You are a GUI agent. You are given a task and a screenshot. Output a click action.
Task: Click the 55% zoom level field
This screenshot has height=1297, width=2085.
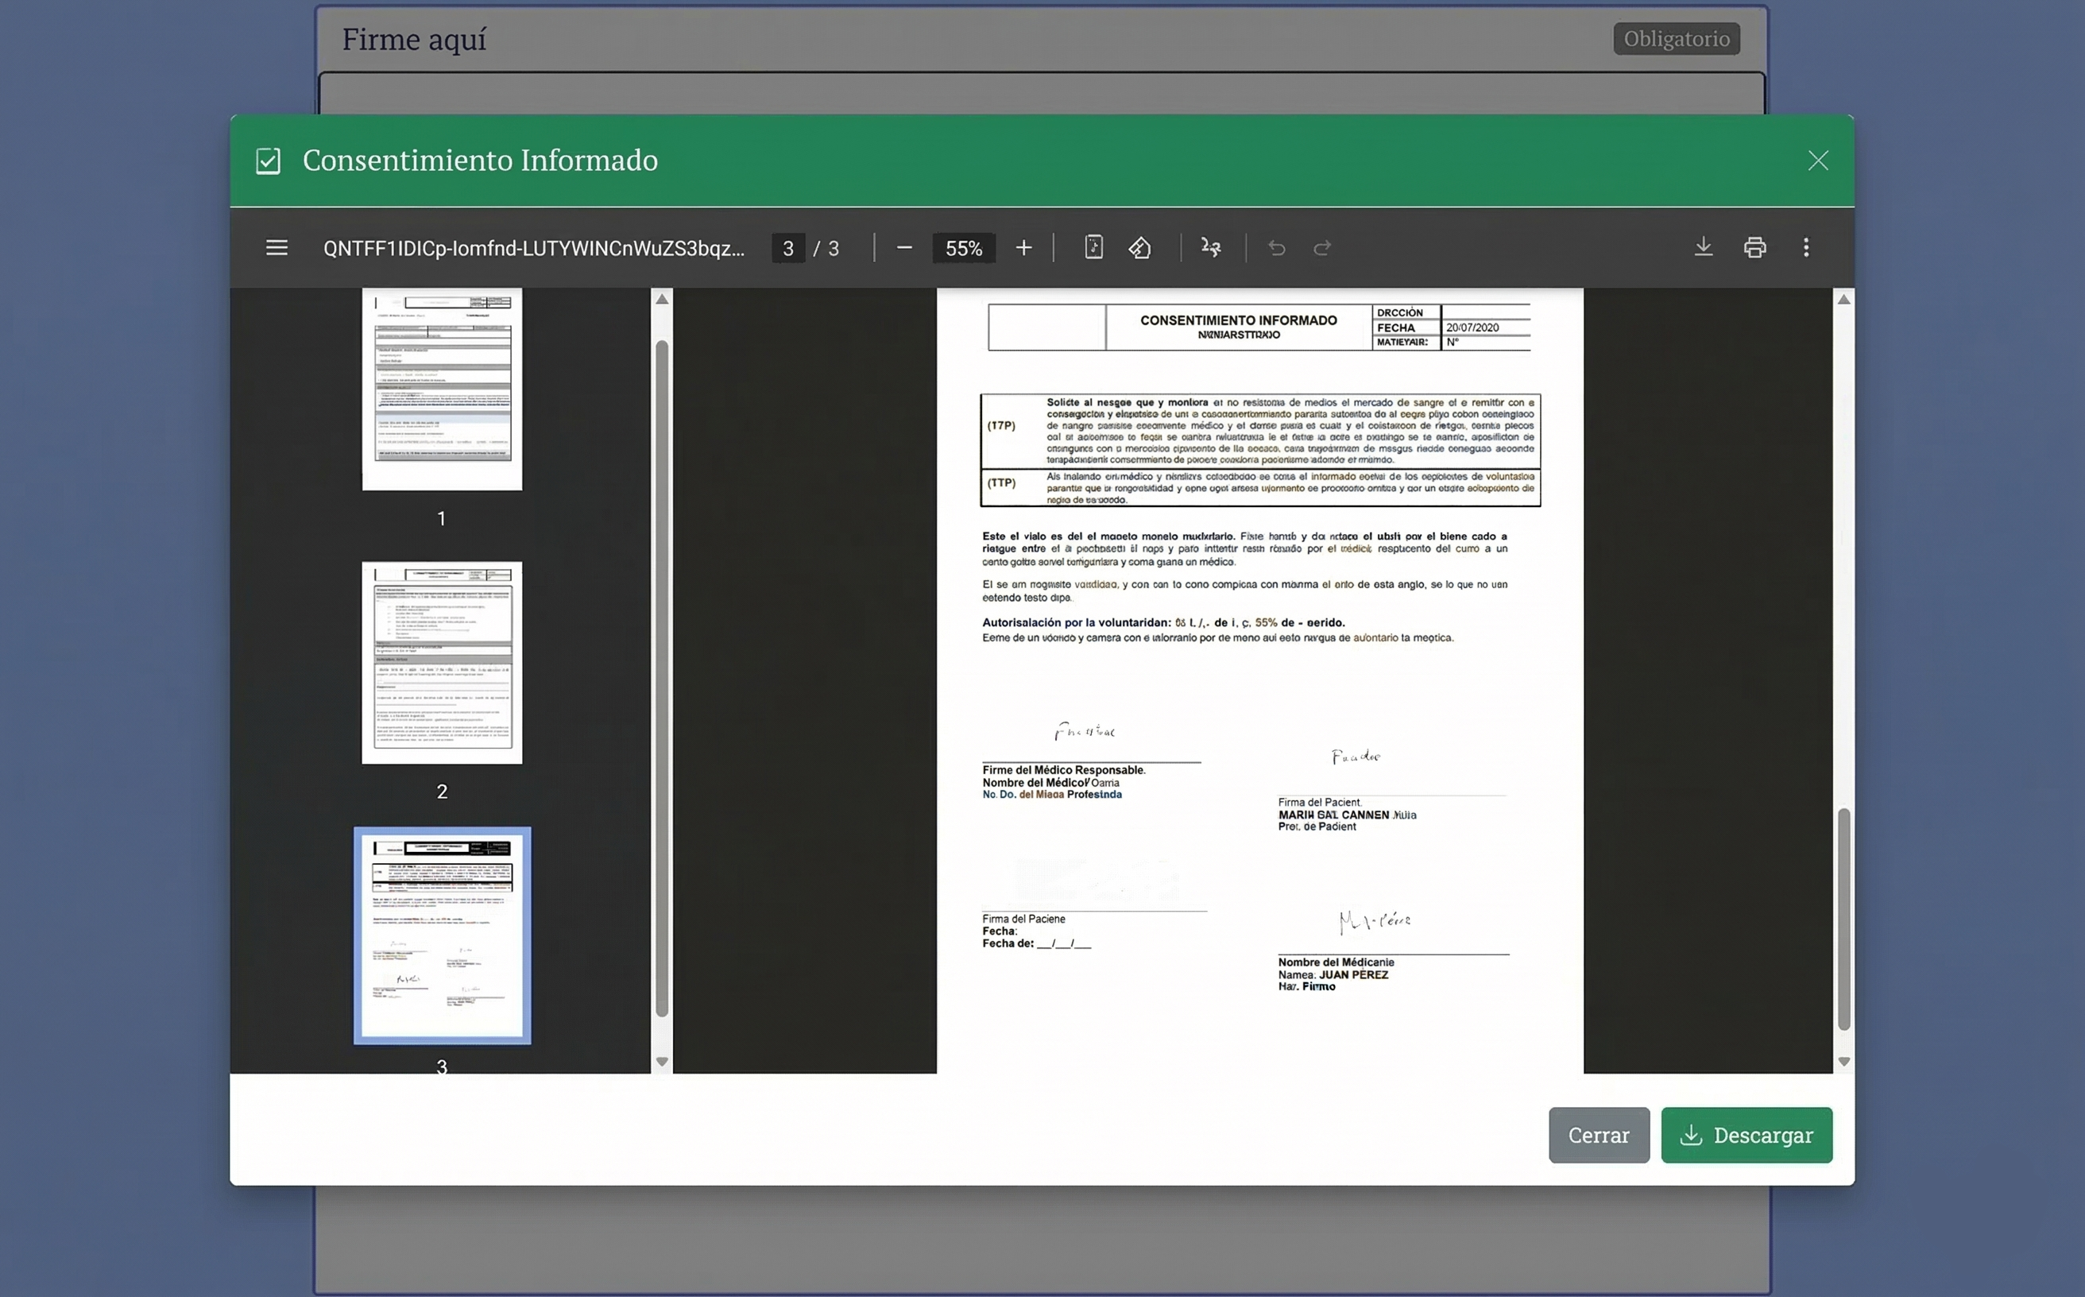(963, 248)
